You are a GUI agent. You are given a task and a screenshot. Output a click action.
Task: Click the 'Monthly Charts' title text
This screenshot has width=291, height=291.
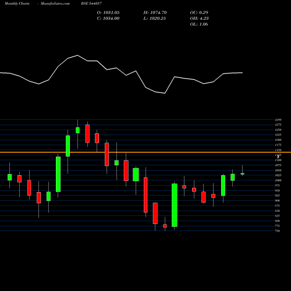(x=17, y=3)
